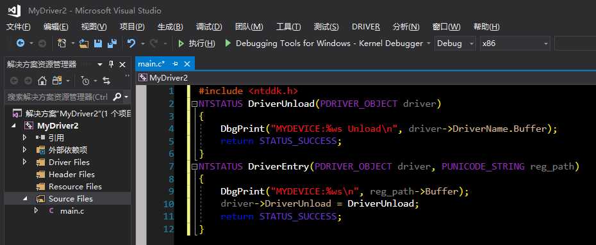Screen dimensions: 596x245
Task: Open the Undo history dropdown arrow
Action: [x=142, y=43]
